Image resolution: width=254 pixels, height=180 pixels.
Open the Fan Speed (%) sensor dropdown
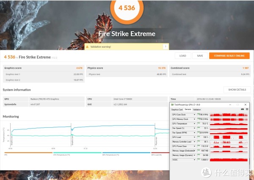coord(195,128)
